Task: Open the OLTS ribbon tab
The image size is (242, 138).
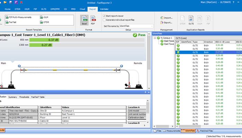Action: [x=44, y=9]
